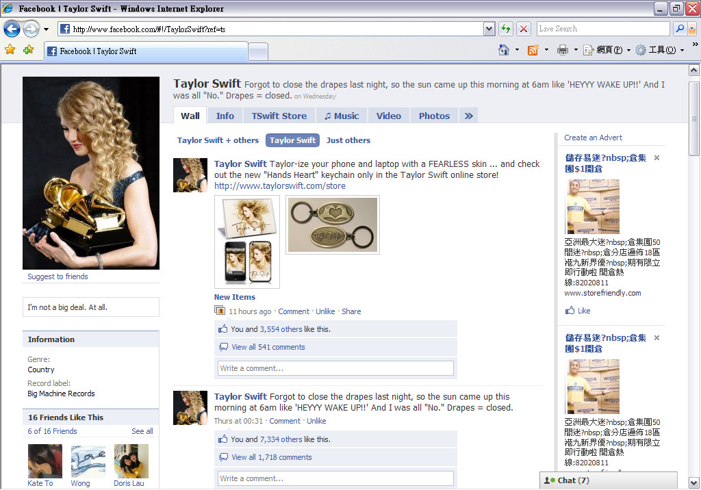Filter wall by Taylor Swift + others
Image resolution: width=701 pixels, height=490 pixels.
(x=218, y=140)
